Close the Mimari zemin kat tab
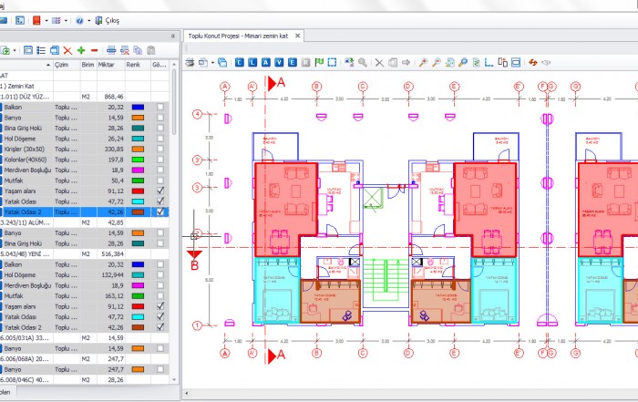638x402 pixels. point(297,35)
